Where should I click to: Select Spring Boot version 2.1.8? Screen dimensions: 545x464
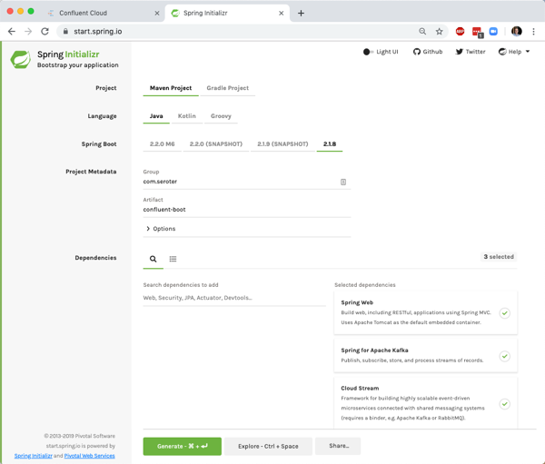point(330,143)
